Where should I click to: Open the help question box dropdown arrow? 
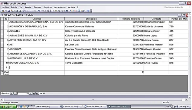190,7
